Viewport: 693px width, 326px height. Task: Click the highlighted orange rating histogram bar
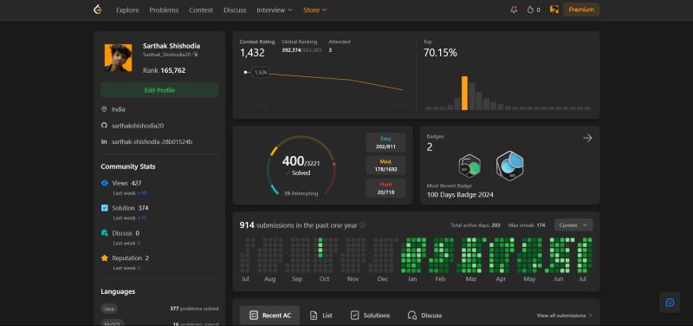pyautogui.click(x=464, y=94)
